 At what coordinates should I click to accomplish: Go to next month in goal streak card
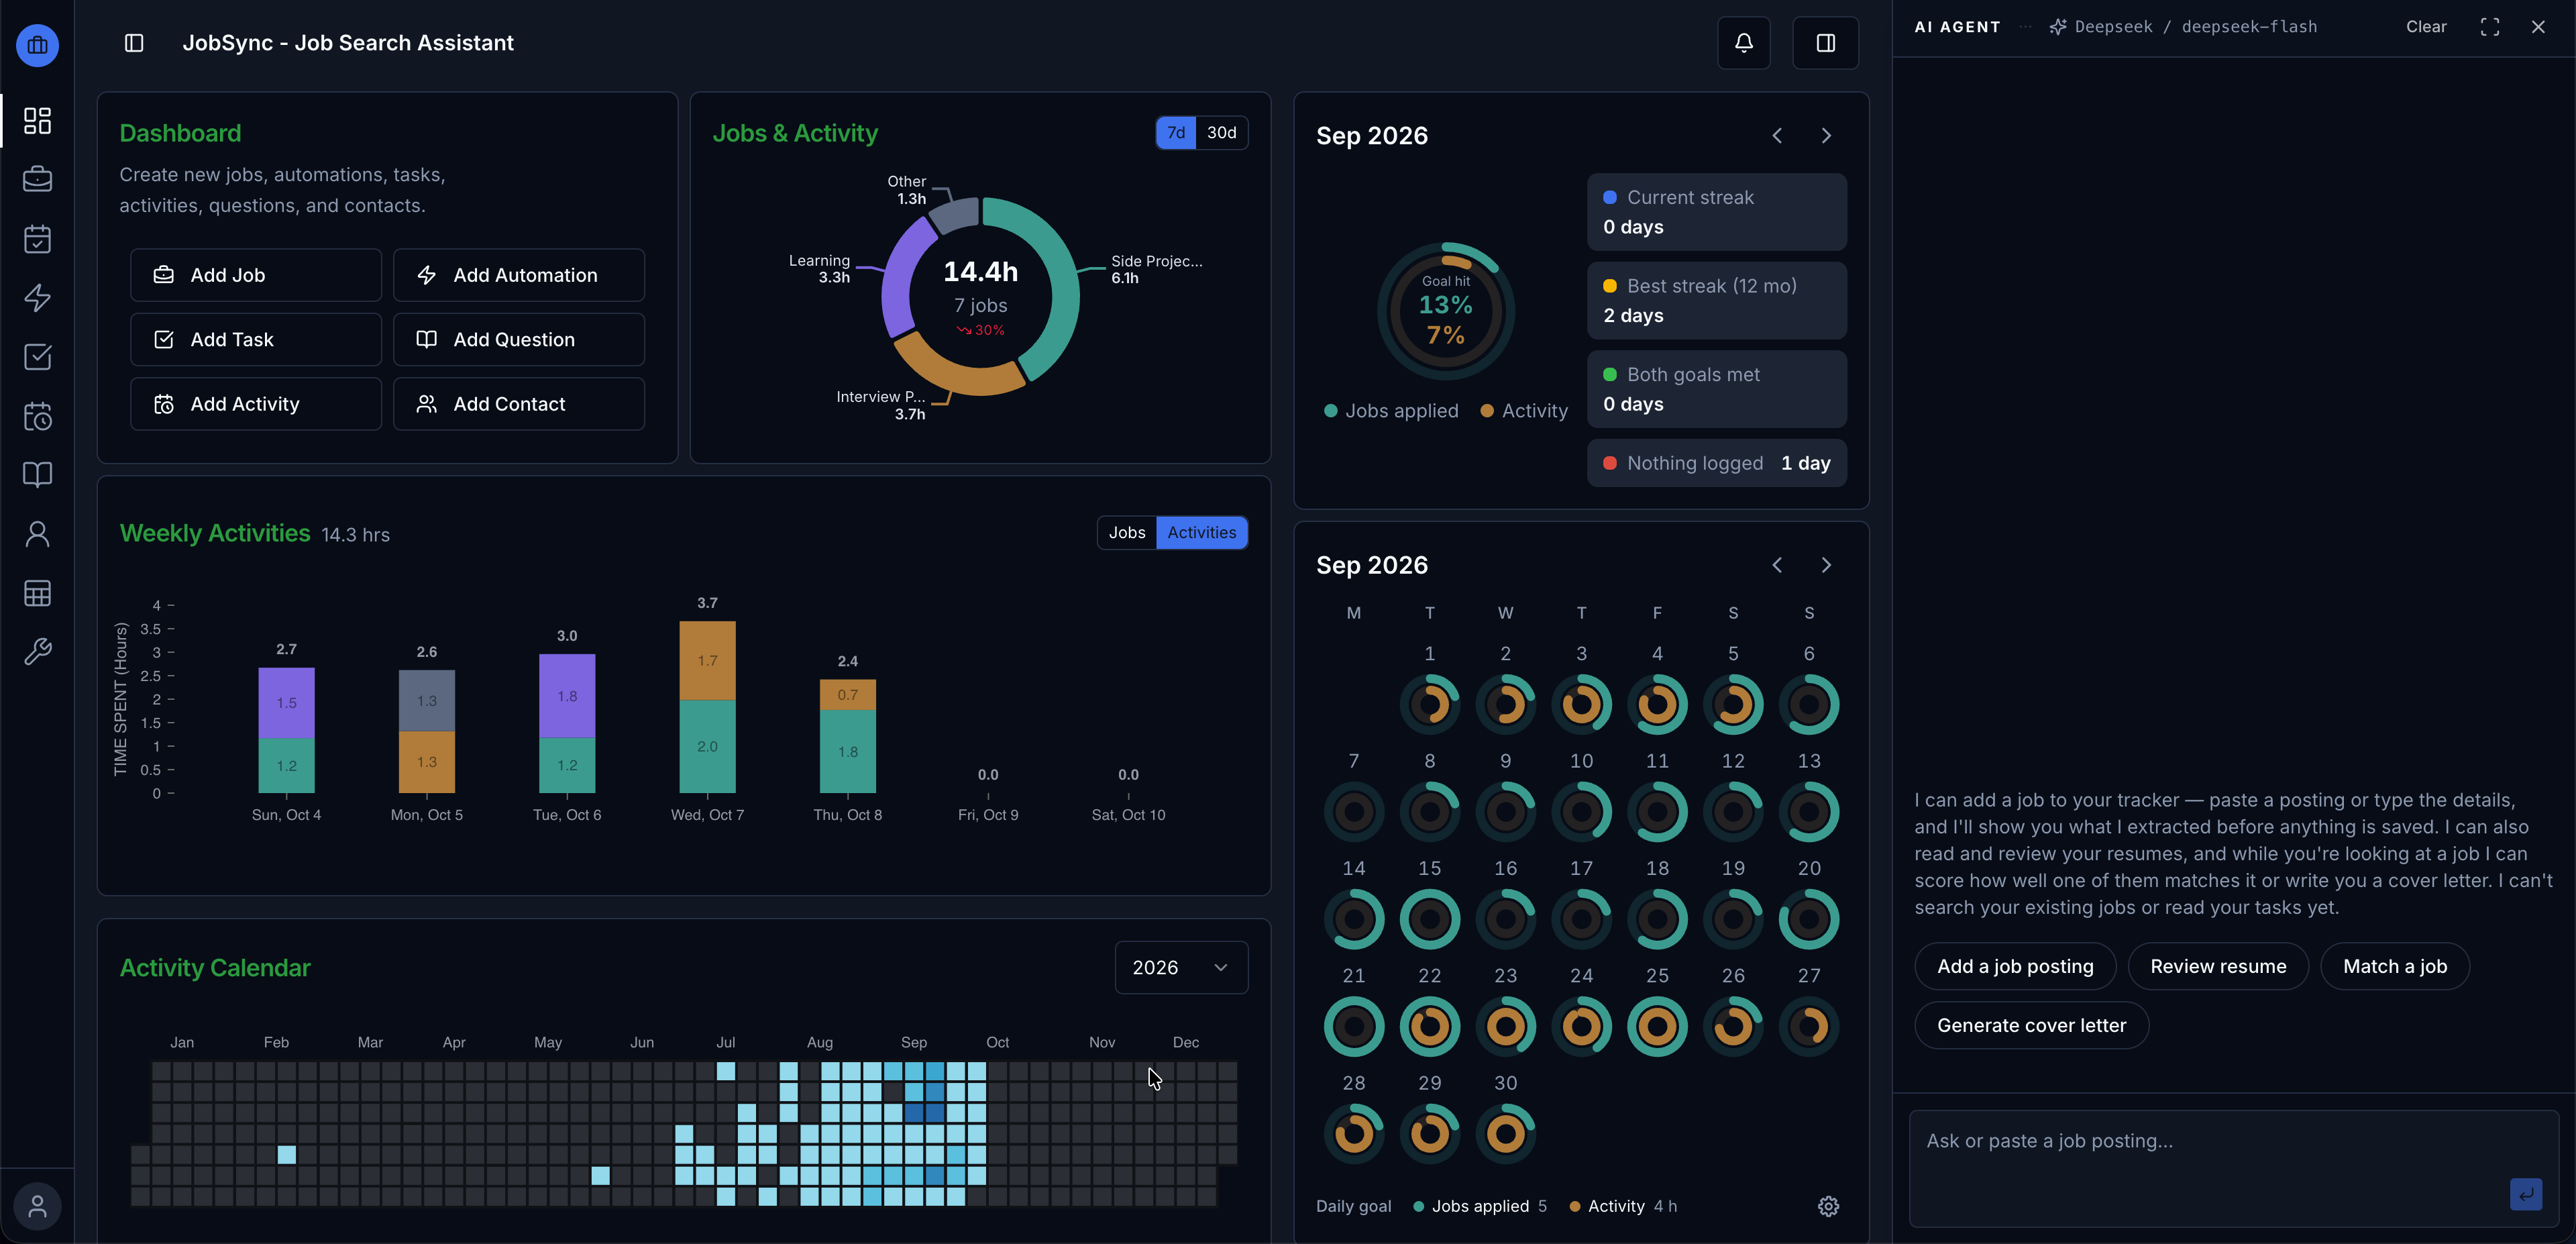[1825, 135]
